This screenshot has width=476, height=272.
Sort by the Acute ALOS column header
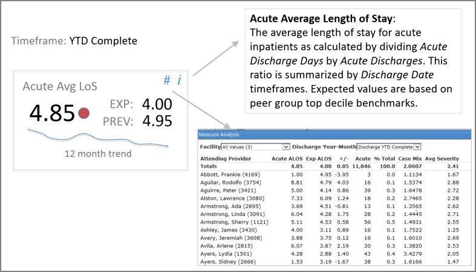pos(287,158)
